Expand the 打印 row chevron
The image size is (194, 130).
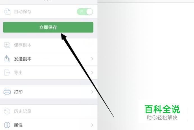point(92,92)
